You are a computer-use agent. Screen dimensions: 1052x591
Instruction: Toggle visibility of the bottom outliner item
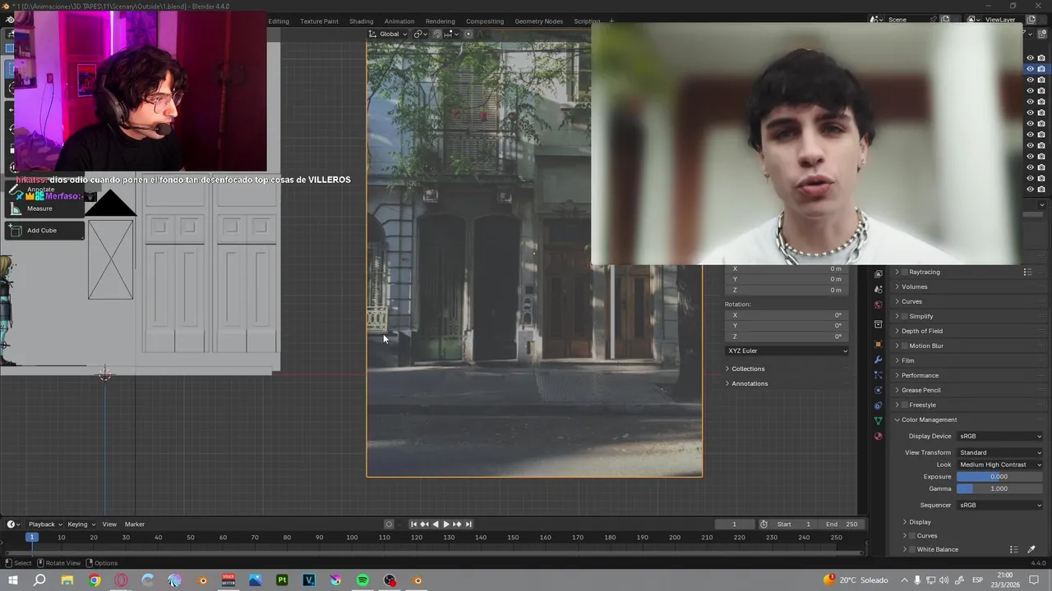(1030, 190)
